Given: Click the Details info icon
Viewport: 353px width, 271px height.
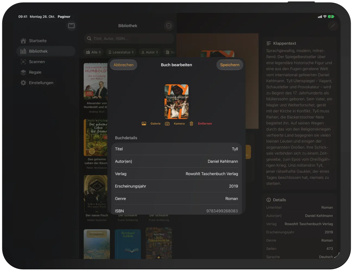Looking at the screenshot, I should 269,200.
